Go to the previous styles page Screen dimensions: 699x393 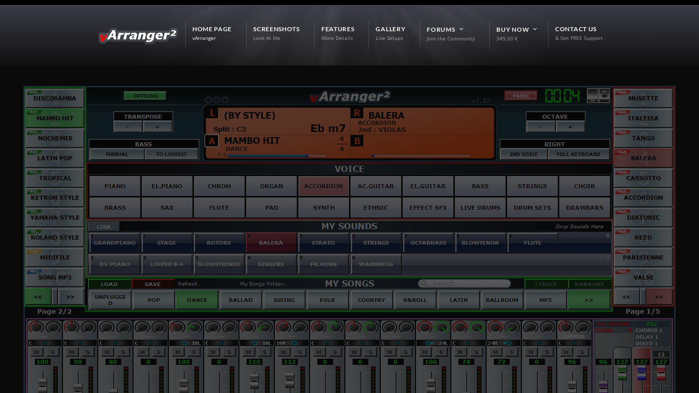[x=38, y=297]
